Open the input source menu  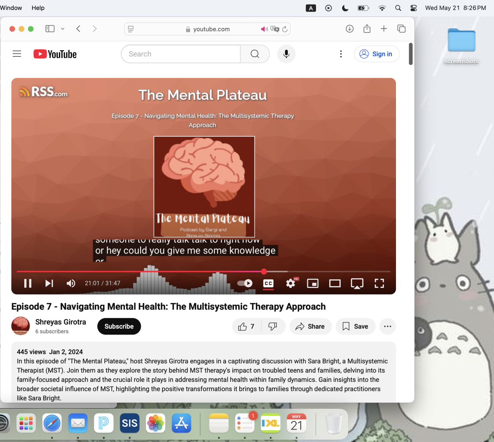(311, 8)
